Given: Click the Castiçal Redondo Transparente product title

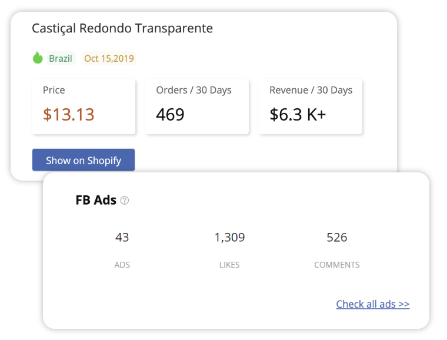Looking at the screenshot, I should (122, 28).
